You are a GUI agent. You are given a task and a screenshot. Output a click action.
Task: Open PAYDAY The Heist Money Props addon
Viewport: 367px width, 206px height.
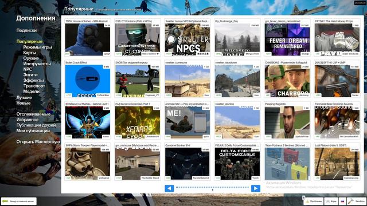(x=337, y=38)
